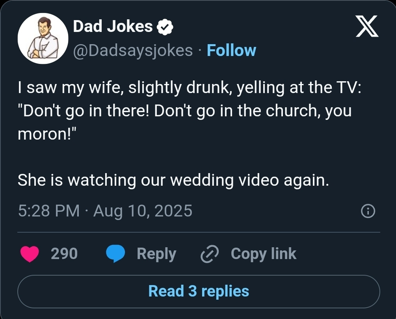
Task: Follow the Dad Jokes account
Action: click(231, 50)
